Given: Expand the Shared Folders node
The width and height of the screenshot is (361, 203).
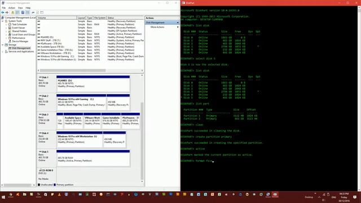Looking at the screenshot, I should (6, 31).
